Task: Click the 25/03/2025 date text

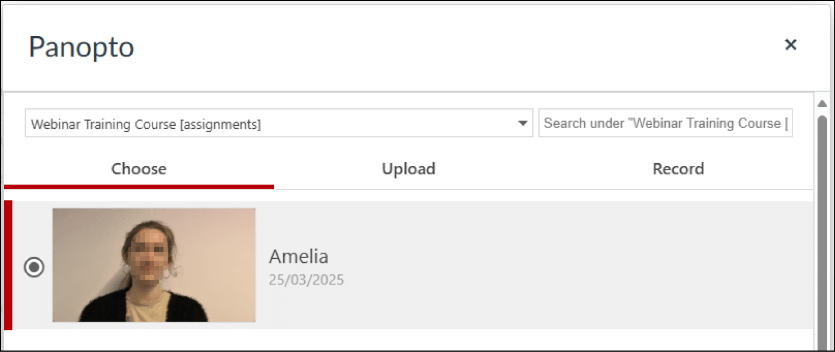Action: [306, 280]
